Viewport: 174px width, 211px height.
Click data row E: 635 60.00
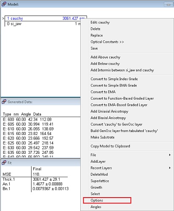28,152
